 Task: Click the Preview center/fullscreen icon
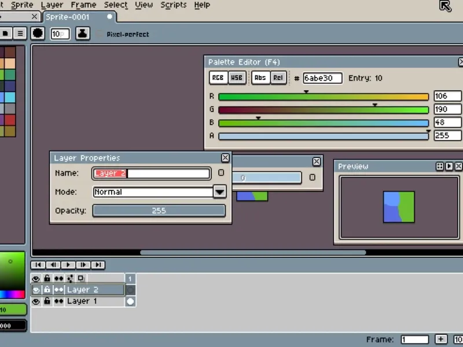point(440,167)
